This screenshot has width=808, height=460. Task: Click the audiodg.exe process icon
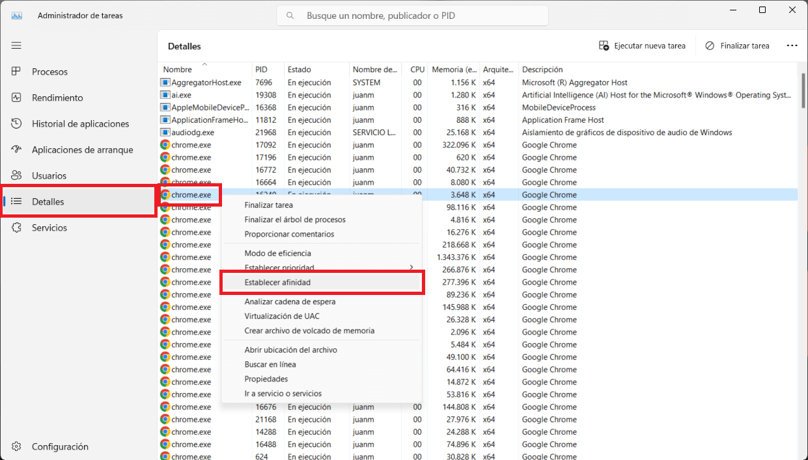point(165,132)
